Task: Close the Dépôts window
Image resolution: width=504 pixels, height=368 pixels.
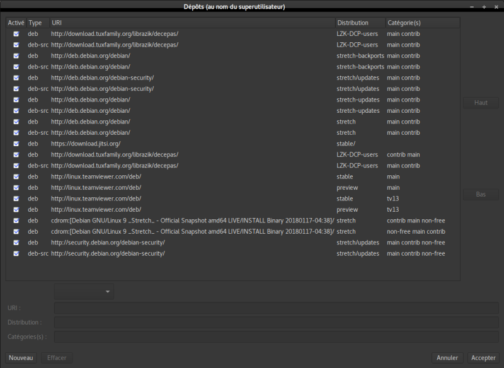Action: (x=496, y=7)
